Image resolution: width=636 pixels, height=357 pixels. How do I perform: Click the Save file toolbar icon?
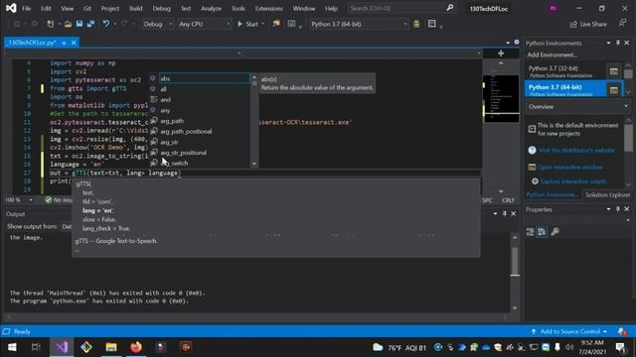click(x=79, y=24)
